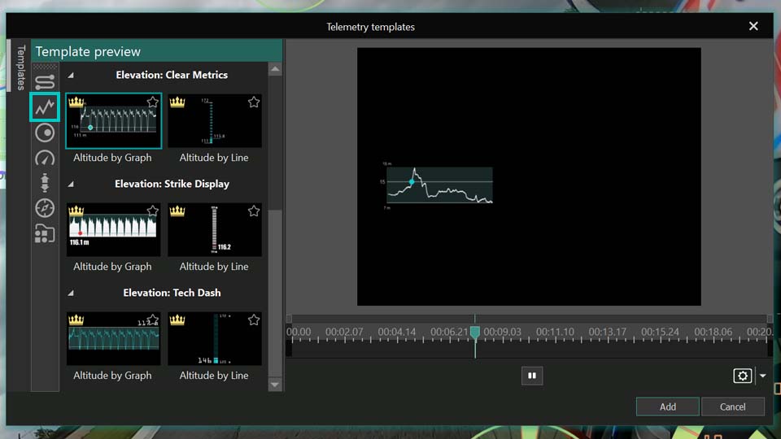Collapse Elevation: Clear Metrics group

pyautogui.click(x=71, y=75)
